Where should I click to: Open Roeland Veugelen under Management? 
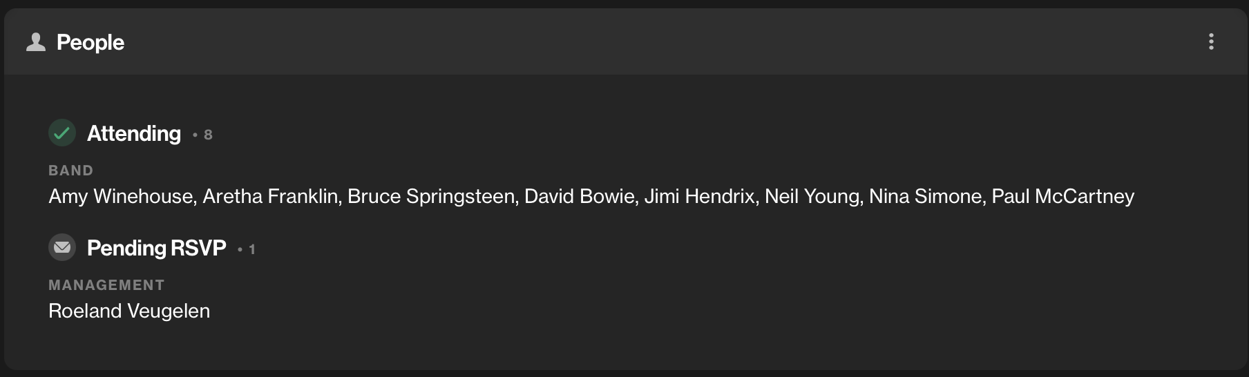[129, 311]
